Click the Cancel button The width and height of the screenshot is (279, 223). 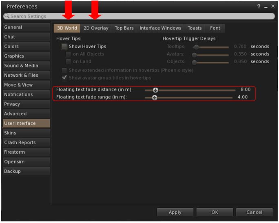tap(254, 212)
